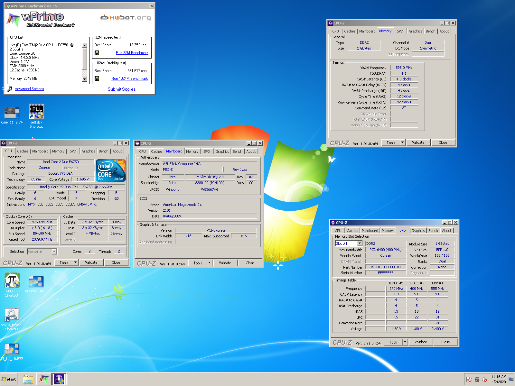Image resolution: width=515 pixels, height=386 pixels.
Task: Switch to Graphics tab in Memory window
Action: (416, 31)
